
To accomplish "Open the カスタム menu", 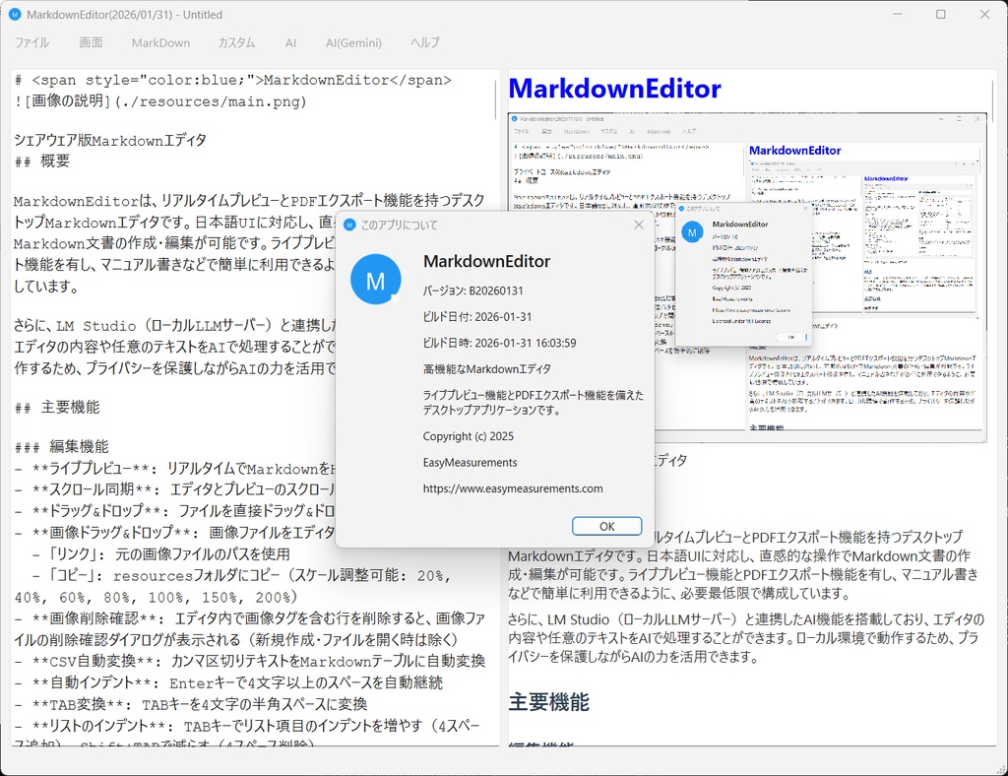I will coord(234,42).
